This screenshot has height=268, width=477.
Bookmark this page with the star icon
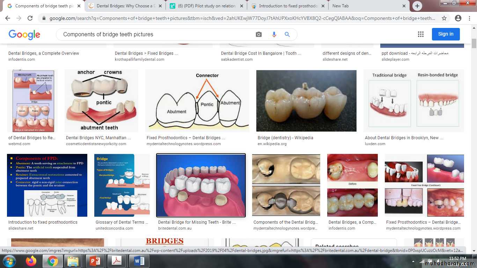(x=444, y=18)
